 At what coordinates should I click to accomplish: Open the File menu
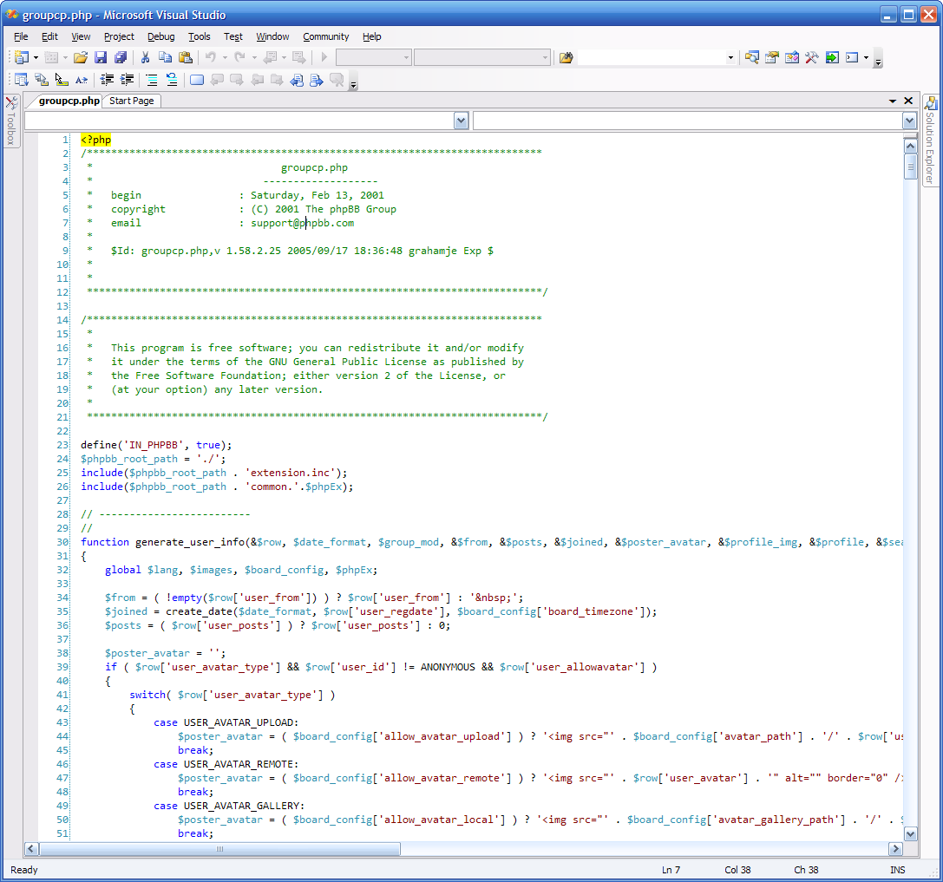pyautogui.click(x=21, y=36)
